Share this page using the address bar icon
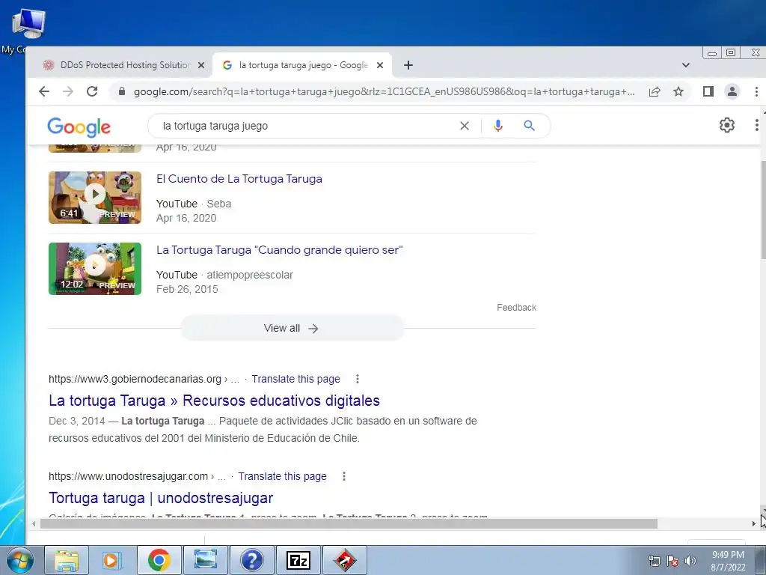The width and height of the screenshot is (766, 575). (x=655, y=91)
